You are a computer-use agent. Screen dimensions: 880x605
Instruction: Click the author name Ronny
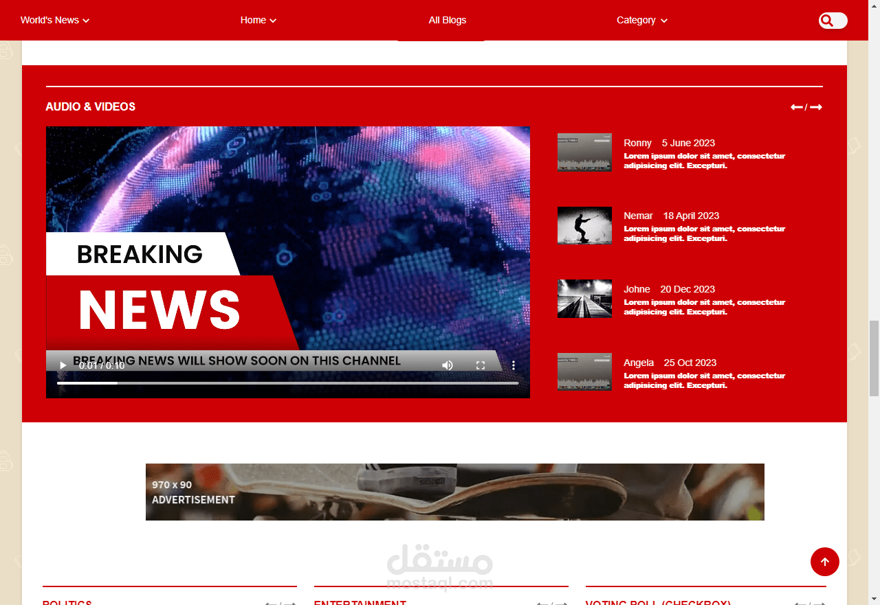coord(637,143)
